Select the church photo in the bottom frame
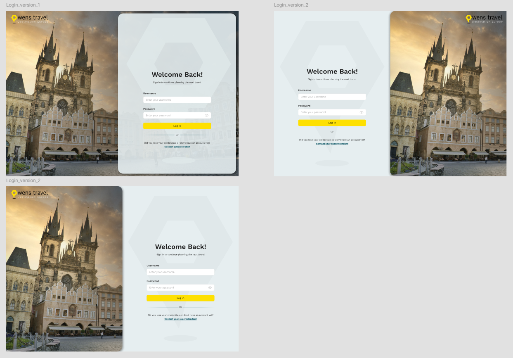The width and height of the screenshot is (513, 358). tap(64, 269)
